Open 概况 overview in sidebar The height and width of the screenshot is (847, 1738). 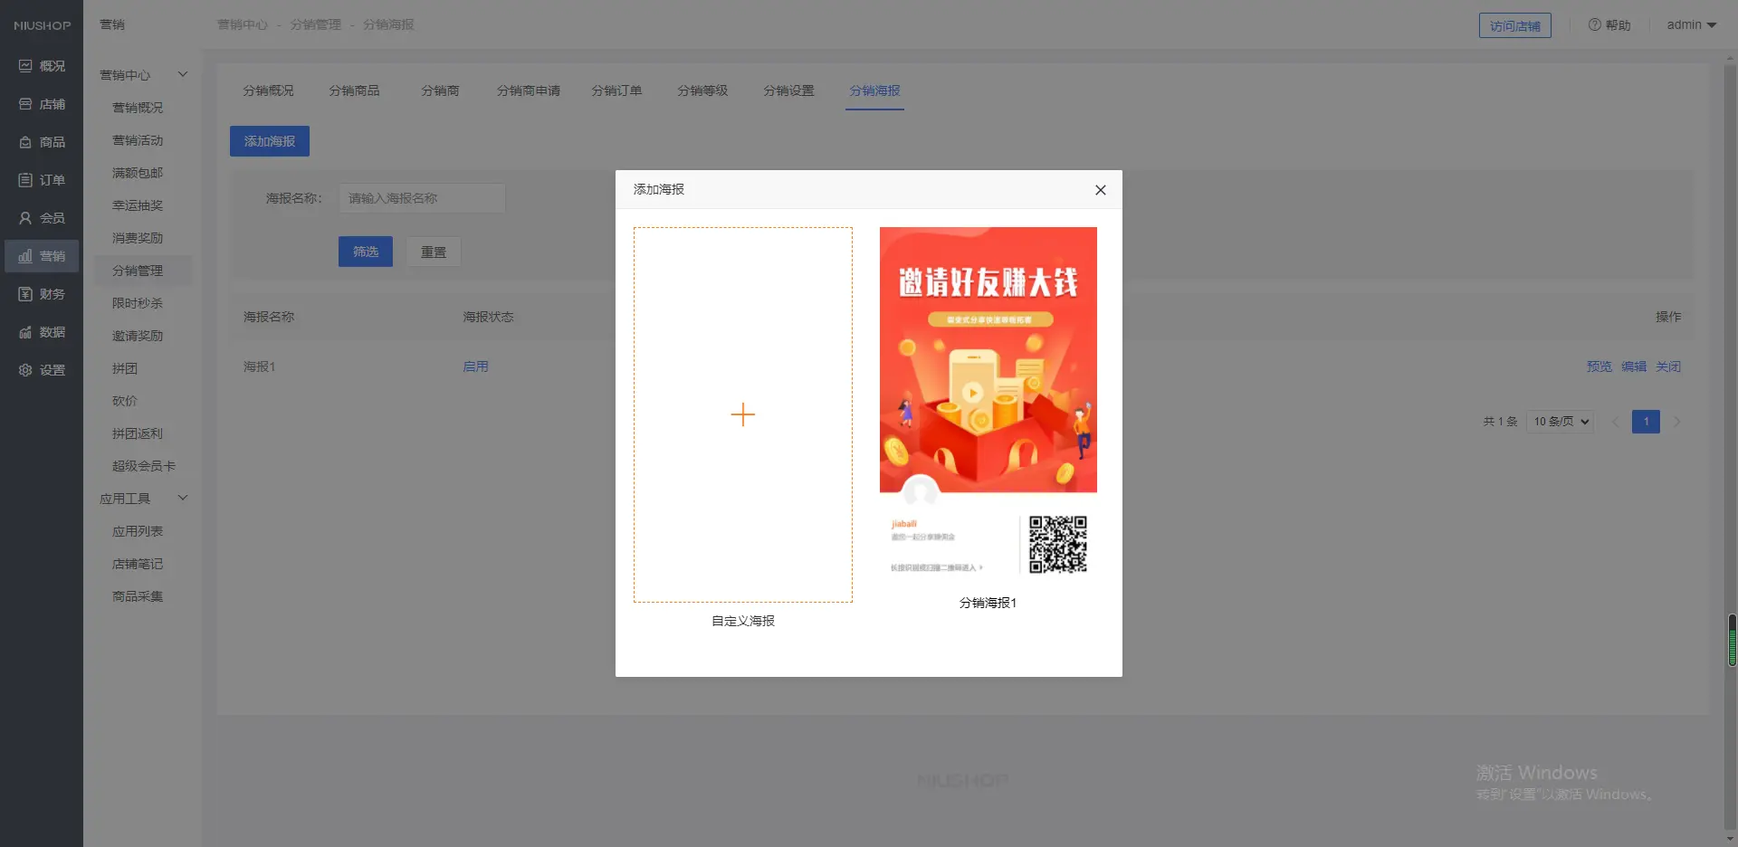click(x=42, y=66)
